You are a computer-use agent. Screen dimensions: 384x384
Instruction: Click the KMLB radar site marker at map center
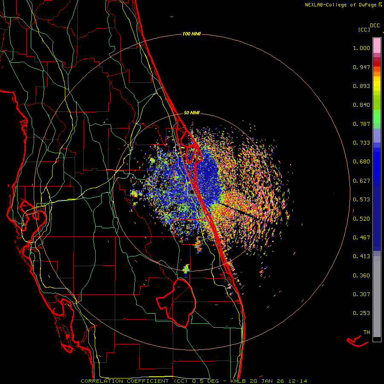pyautogui.click(x=192, y=192)
